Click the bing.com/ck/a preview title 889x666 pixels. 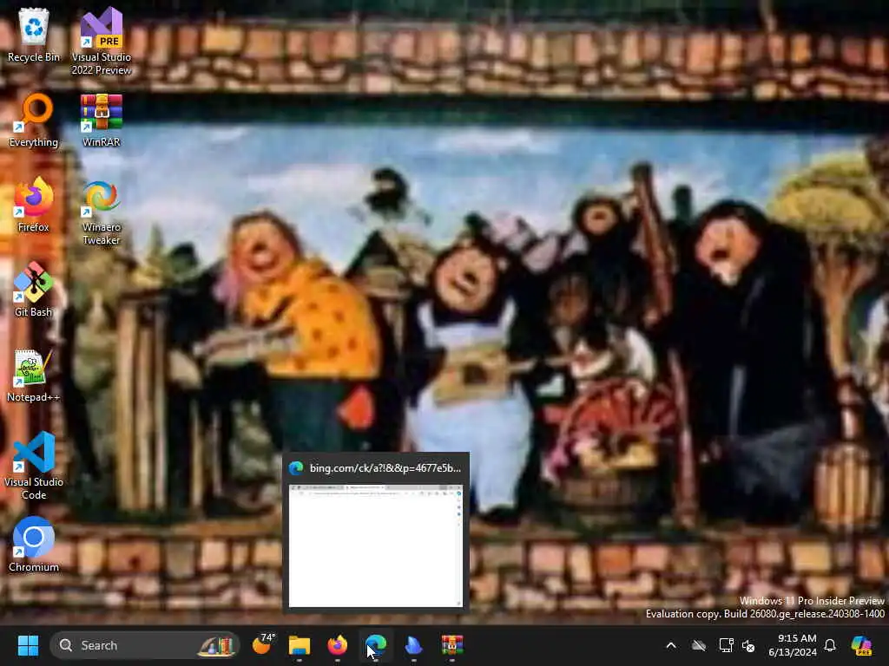385,467
